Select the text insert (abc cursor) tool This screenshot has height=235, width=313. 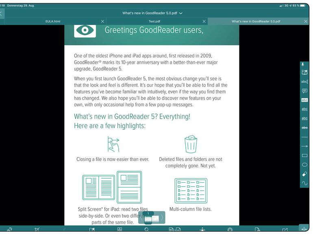(x=304, y=81)
